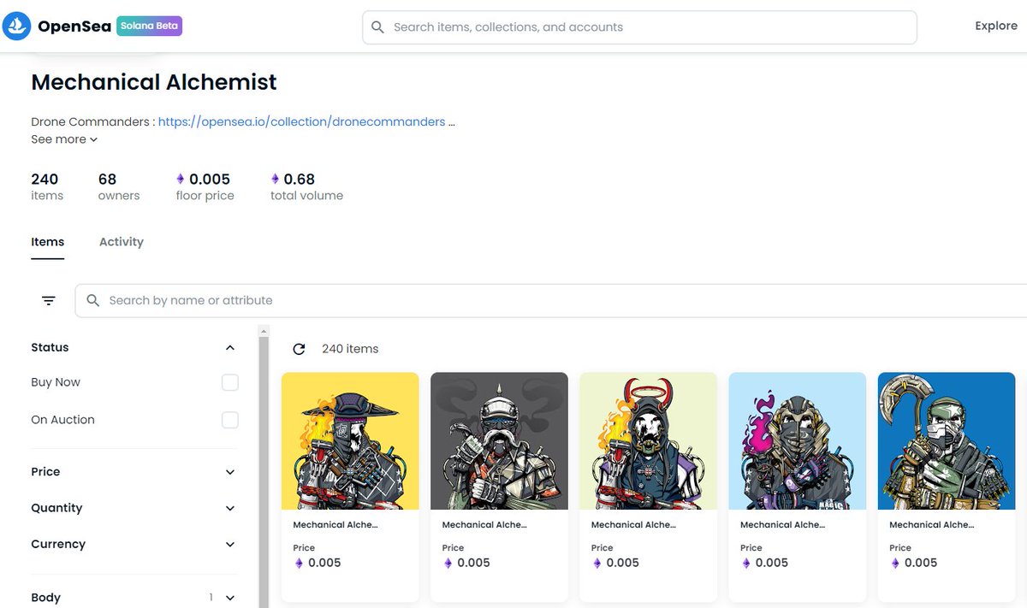Open the dark gray background alchemist NFT
This screenshot has height=608, width=1027.
(x=499, y=440)
